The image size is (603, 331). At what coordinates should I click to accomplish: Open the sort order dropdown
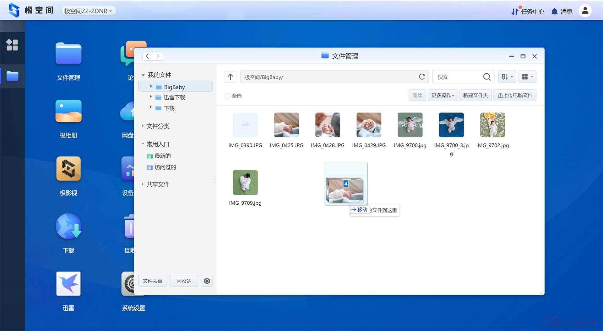pyautogui.click(x=507, y=77)
